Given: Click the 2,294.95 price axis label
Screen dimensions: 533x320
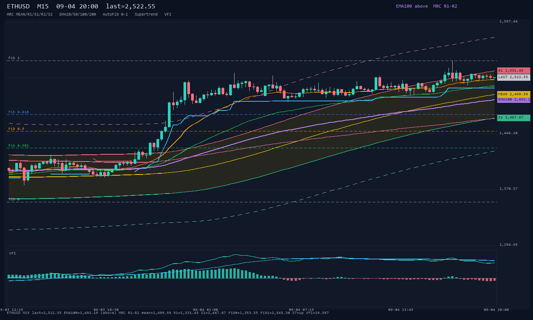Looking at the screenshot, I should (x=509, y=245).
